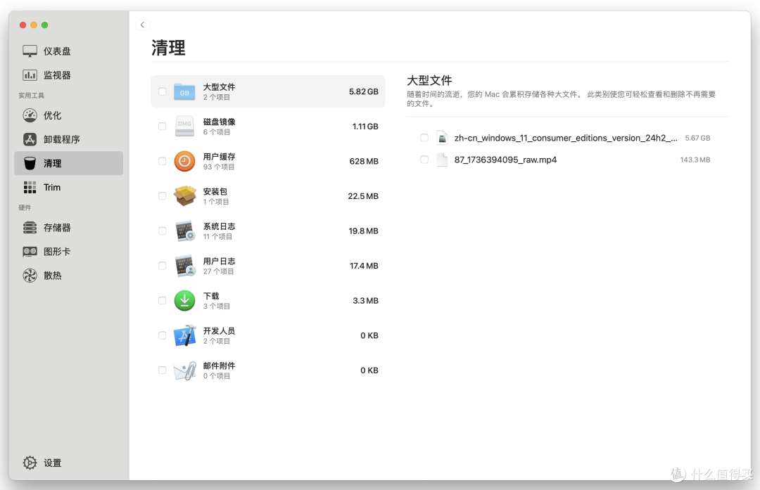Select the 系统日志 row title
The width and height of the screenshot is (760, 490).
coord(219,226)
